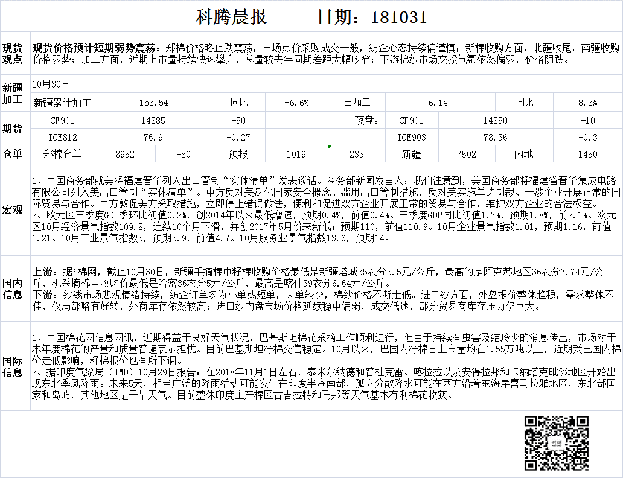Click the 现货观点 row header

tap(13, 54)
